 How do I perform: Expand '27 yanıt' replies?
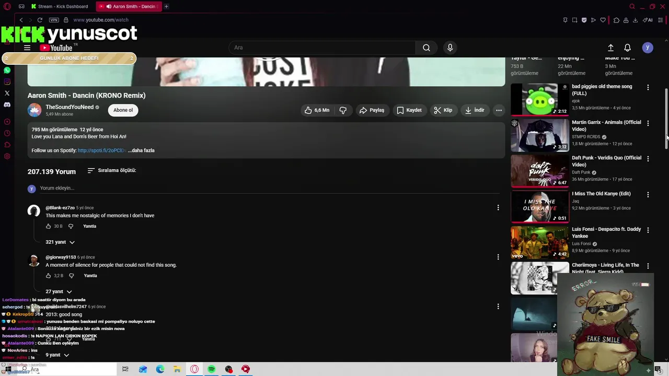[59, 291]
